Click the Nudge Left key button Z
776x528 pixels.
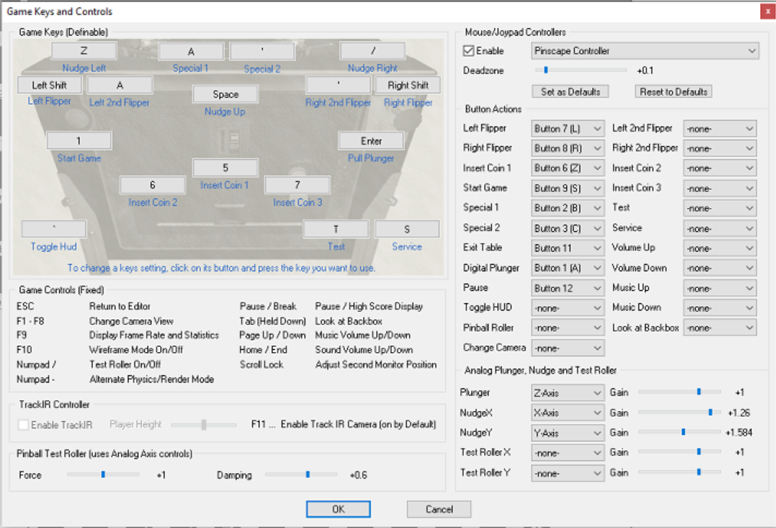(84, 50)
